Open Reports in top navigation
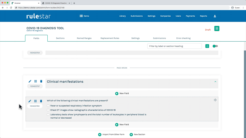The image size is (246, 138). coord(203,16)
